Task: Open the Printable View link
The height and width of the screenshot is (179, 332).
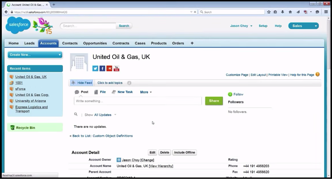Action: [x=278, y=75]
